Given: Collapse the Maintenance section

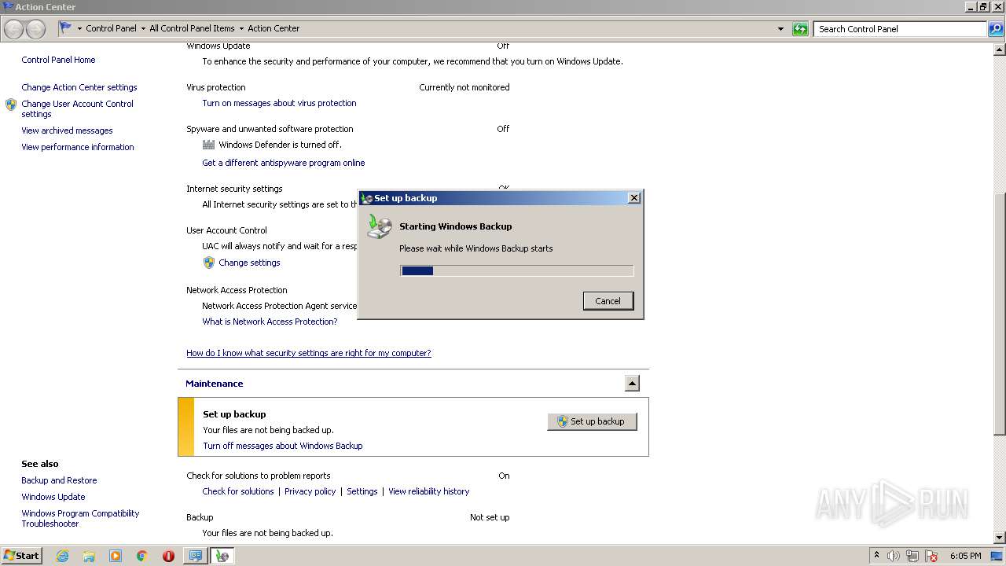Looking at the screenshot, I should (x=633, y=384).
